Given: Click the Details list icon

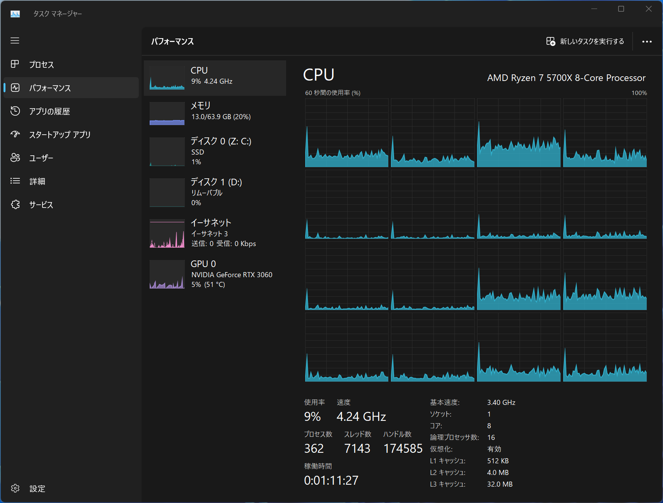Looking at the screenshot, I should click(x=15, y=181).
